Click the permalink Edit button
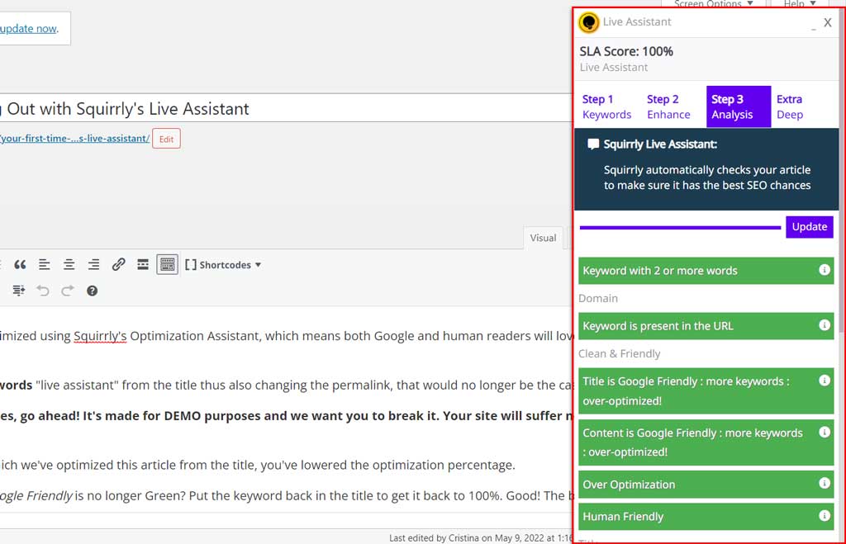The width and height of the screenshot is (846, 544). pos(166,139)
